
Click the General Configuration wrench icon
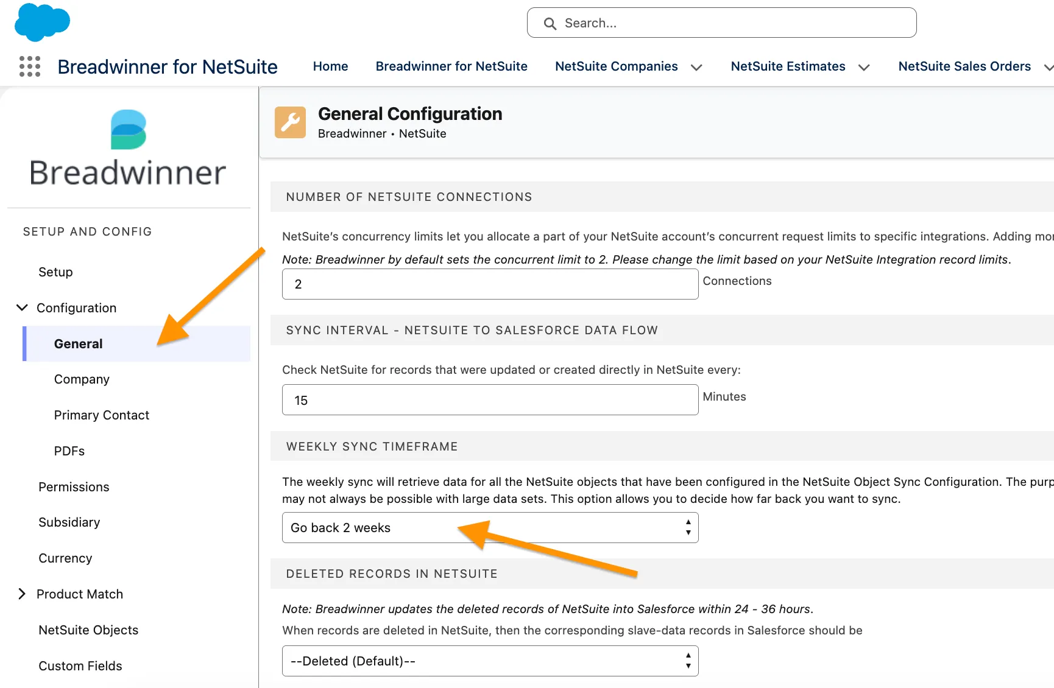[290, 122]
